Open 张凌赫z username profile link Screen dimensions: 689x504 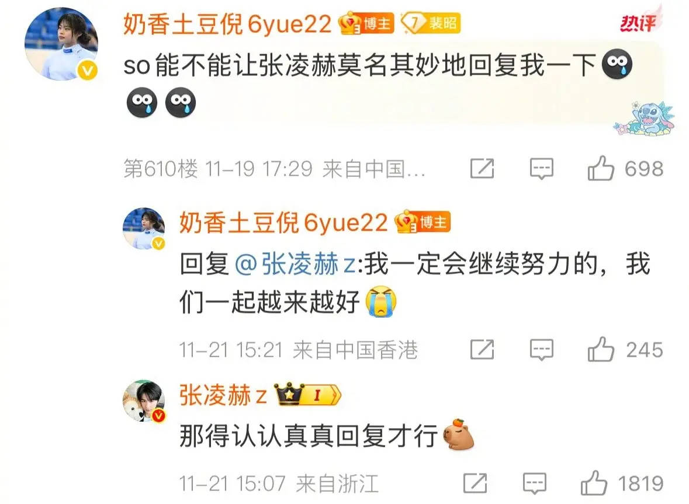click(x=223, y=395)
